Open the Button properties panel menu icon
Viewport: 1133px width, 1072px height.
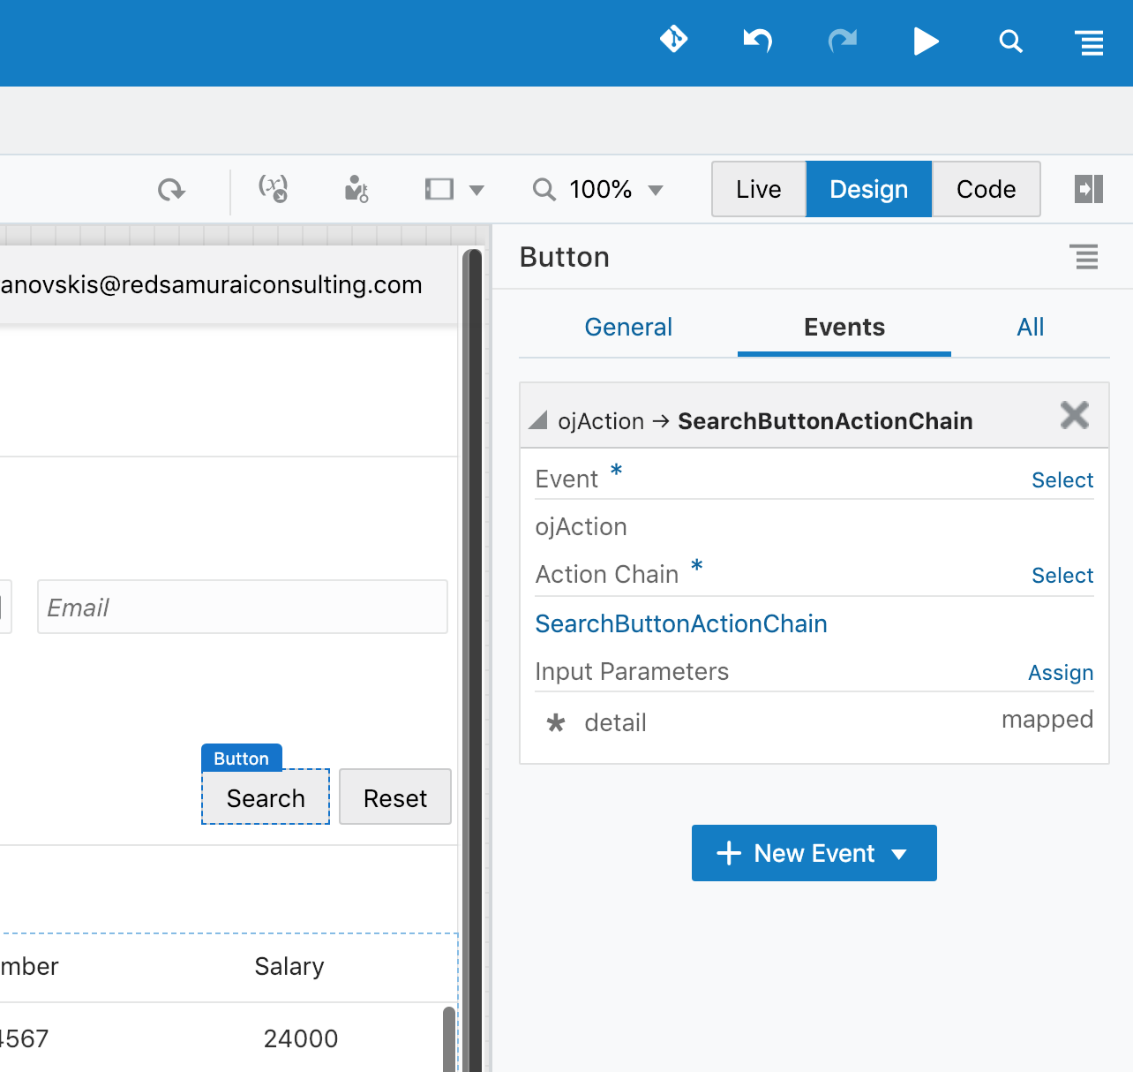tap(1085, 257)
